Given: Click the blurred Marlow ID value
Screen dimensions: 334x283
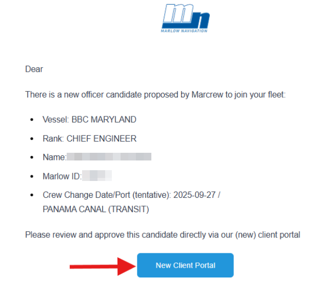Looking at the screenshot, I should (x=97, y=176).
